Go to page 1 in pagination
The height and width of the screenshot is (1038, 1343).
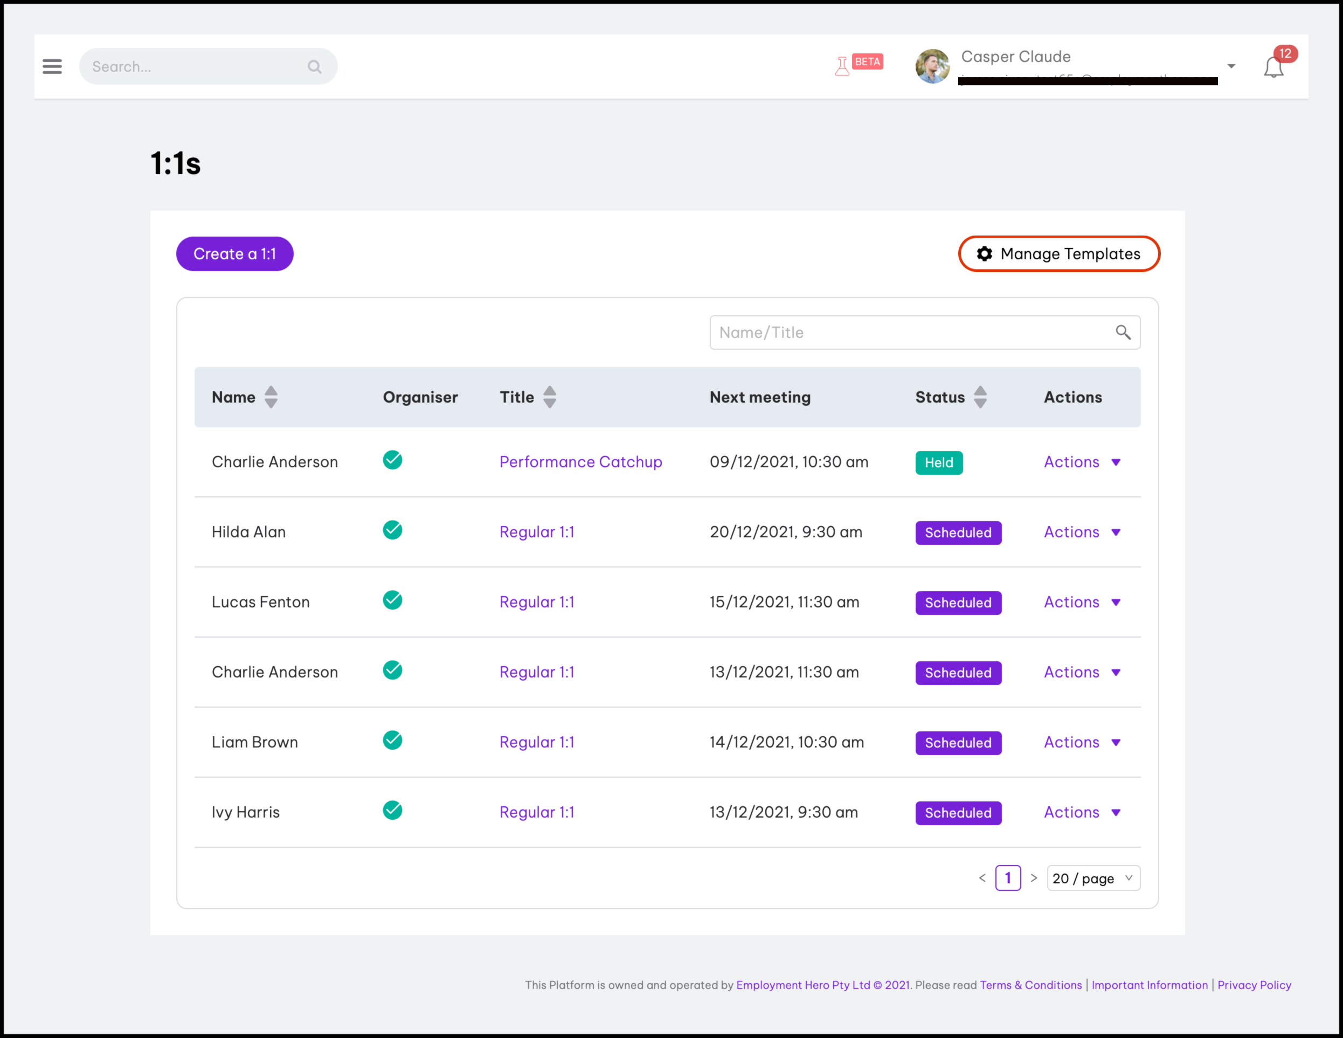(1008, 878)
